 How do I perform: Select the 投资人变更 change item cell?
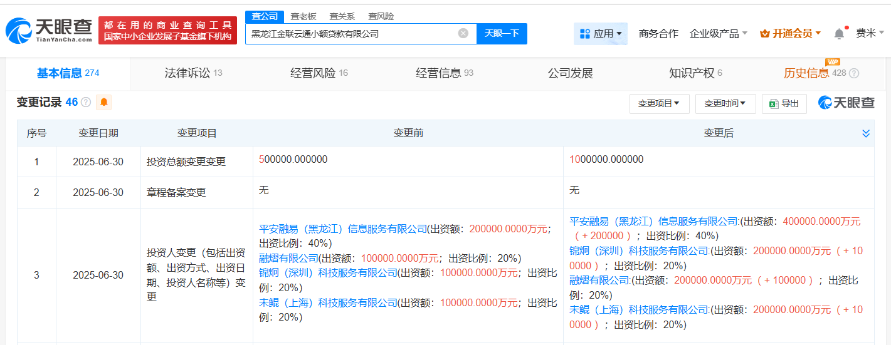pos(196,275)
